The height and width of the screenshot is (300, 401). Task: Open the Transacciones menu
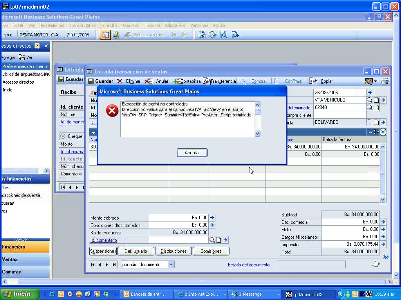coord(82,25)
